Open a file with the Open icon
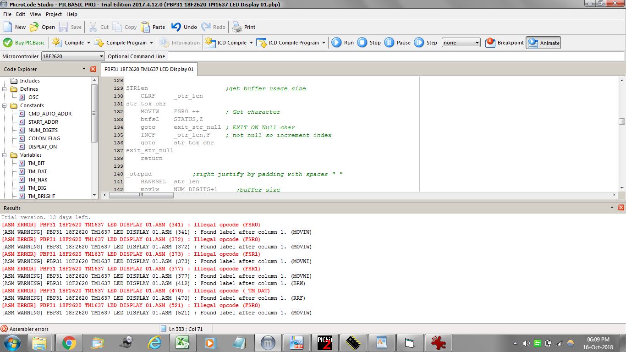 pyautogui.click(x=34, y=27)
